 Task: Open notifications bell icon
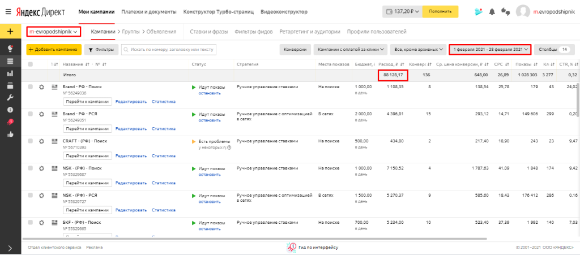pos(492,12)
